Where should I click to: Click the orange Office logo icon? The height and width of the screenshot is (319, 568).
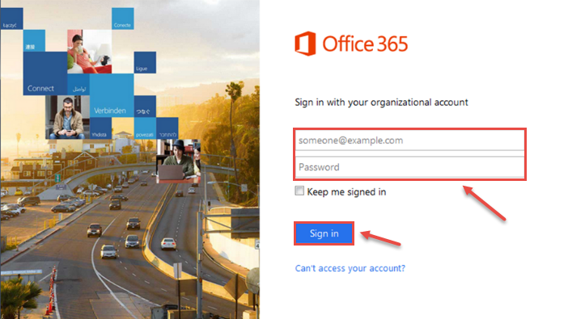pos(305,44)
